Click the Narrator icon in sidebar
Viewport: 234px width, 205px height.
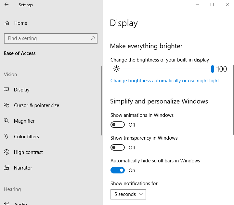(6, 168)
